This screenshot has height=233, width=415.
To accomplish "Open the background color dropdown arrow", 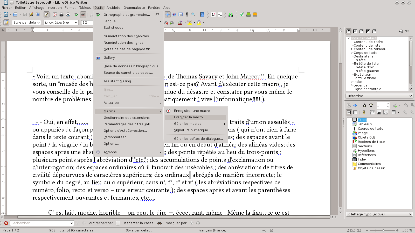I will click(x=204, y=23).
